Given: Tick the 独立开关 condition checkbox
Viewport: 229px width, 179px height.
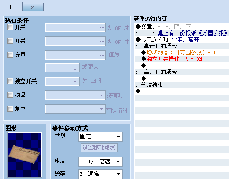Looking at the screenshot, I should click(x=10, y=81).
